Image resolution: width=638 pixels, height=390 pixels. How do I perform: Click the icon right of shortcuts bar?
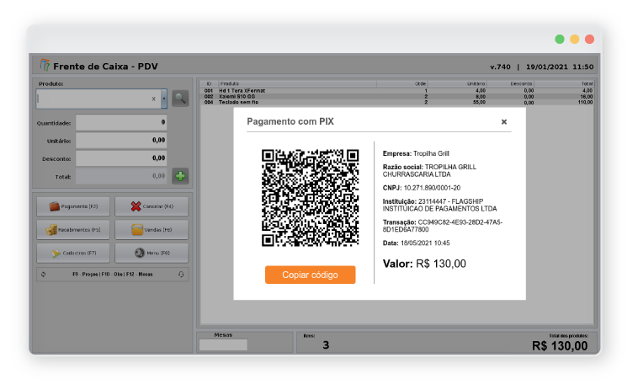181,275
